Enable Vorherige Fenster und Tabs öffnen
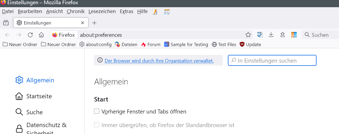339x134 pixels. [x=97, y=111]
